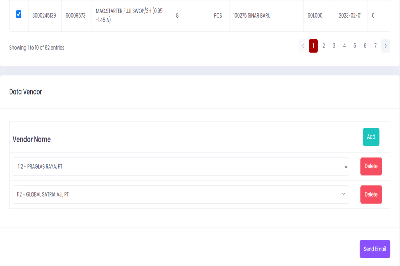Go to pagination page 7
This screenshot has height=266, width=400.
coord(375,46)
